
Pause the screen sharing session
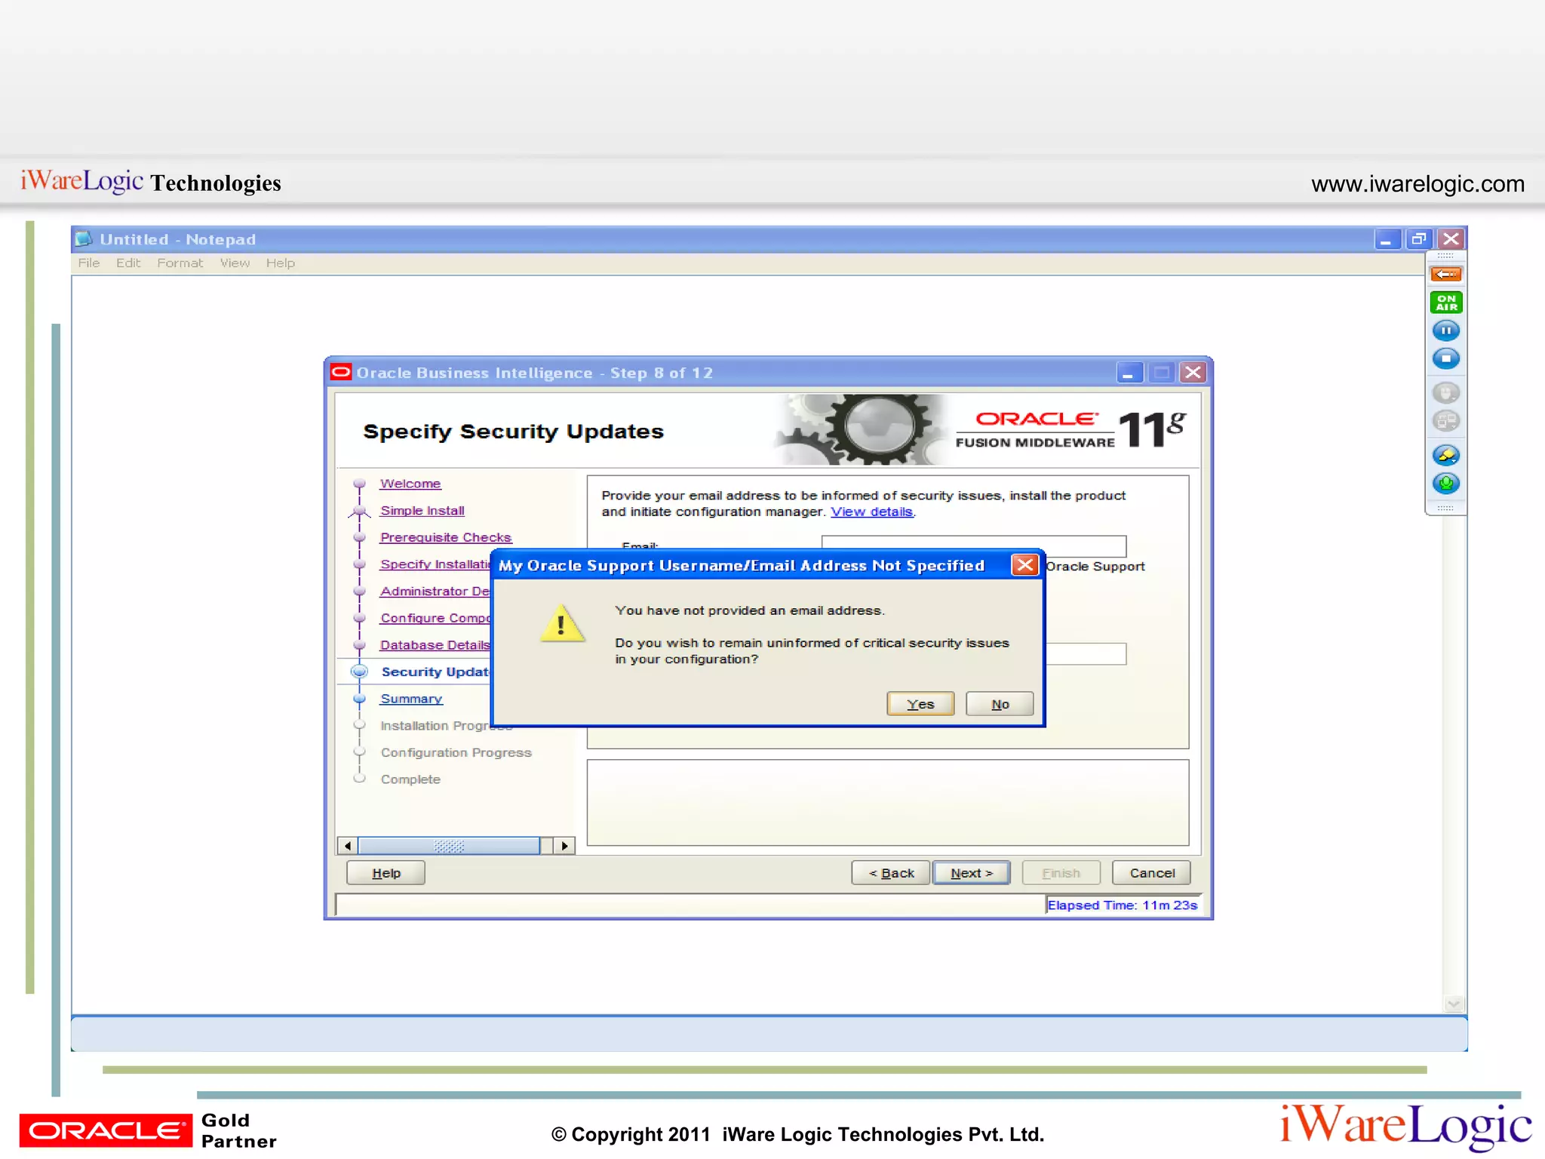click(x=1445, y=330)
